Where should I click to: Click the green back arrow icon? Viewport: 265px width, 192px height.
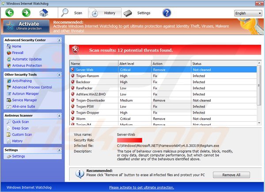coord(9,13)
